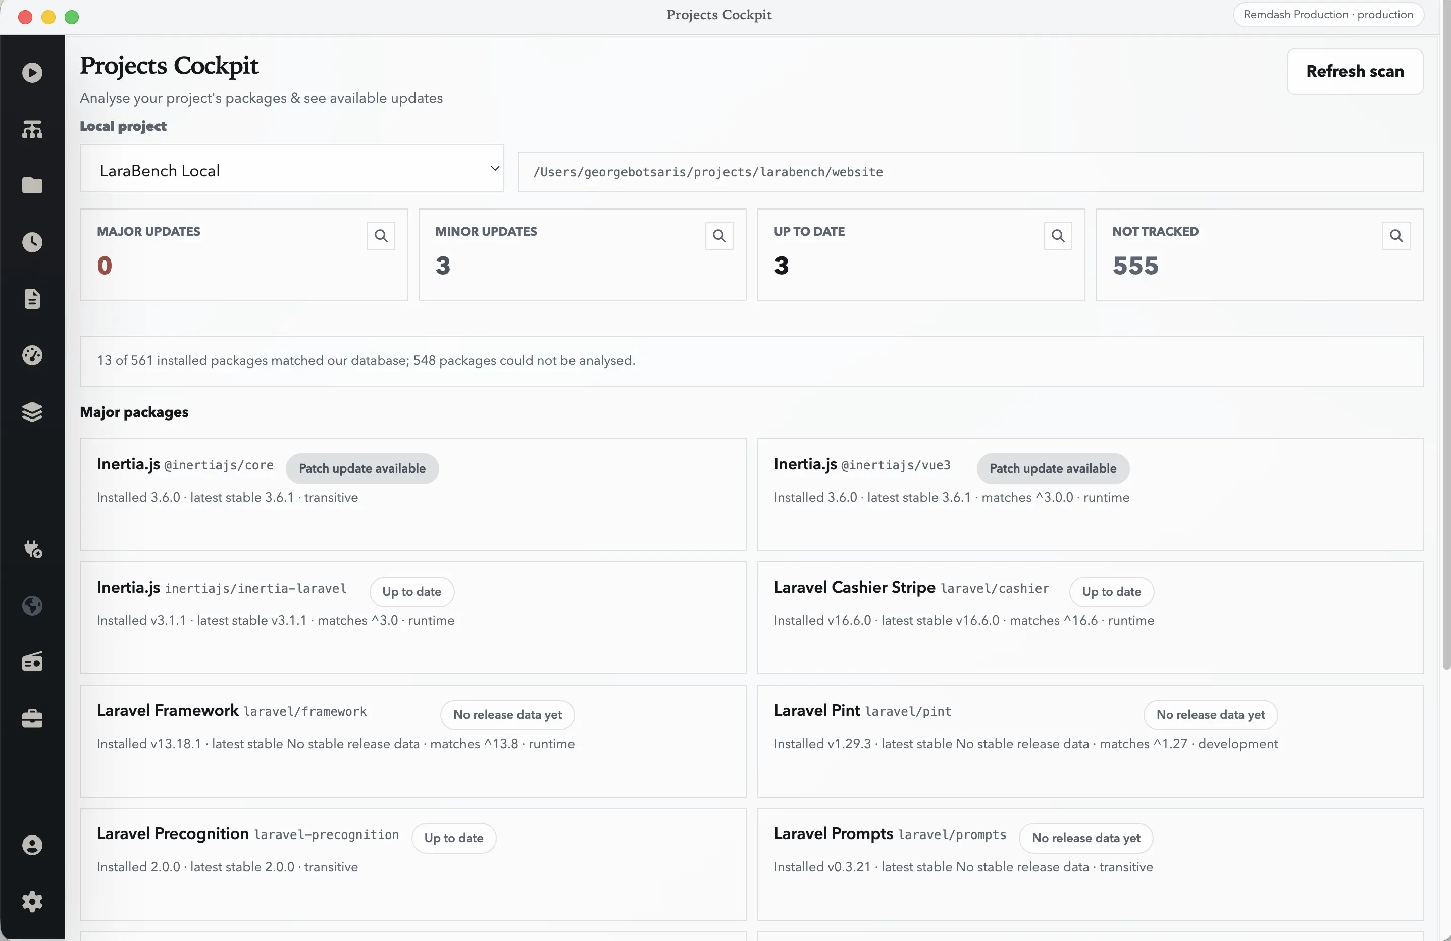1451x941 pixels.
Task: Click Patch update available badge for @inertiajs/core
Action: point(362,468)
